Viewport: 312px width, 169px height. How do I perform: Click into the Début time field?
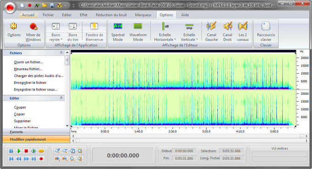[x=184, y=151]
